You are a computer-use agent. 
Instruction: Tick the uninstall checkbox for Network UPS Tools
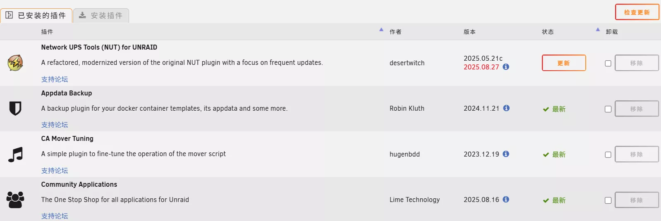click(x=608, y=63)
